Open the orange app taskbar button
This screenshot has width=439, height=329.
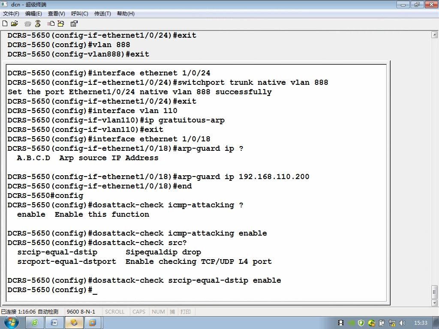[93, 323]
